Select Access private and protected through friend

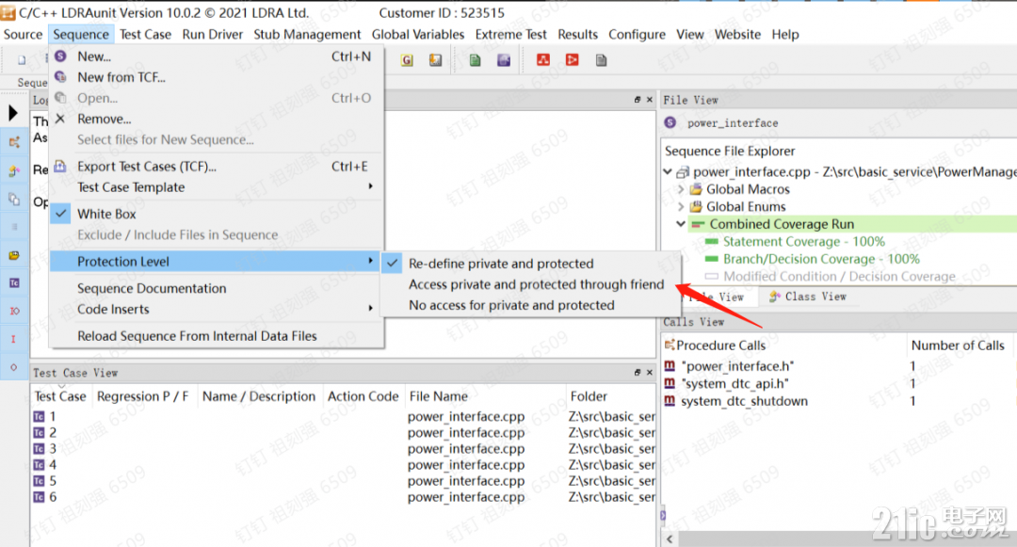point(536,284)
